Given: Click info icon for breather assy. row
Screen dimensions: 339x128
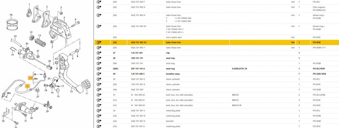Looking at the screenshot, I should pos(99,74).
